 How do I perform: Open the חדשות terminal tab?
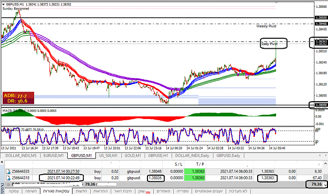click(81, 191)
